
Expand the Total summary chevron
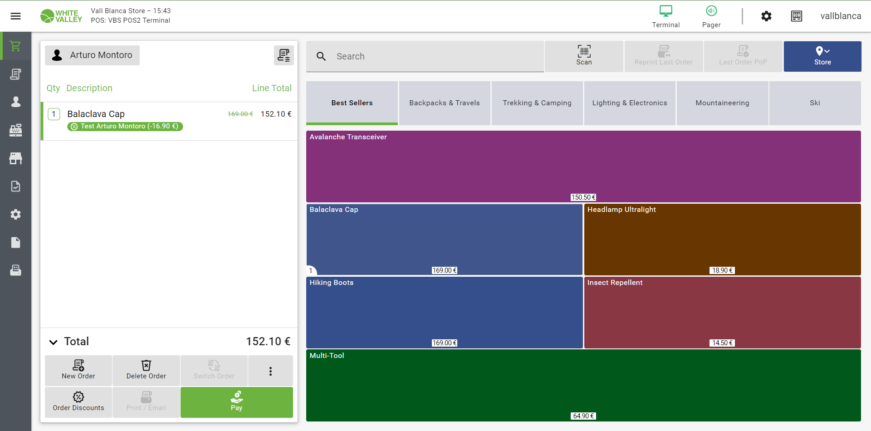[54, 342]
